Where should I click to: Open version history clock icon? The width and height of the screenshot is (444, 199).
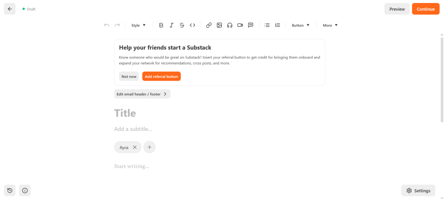click(10, 190)
